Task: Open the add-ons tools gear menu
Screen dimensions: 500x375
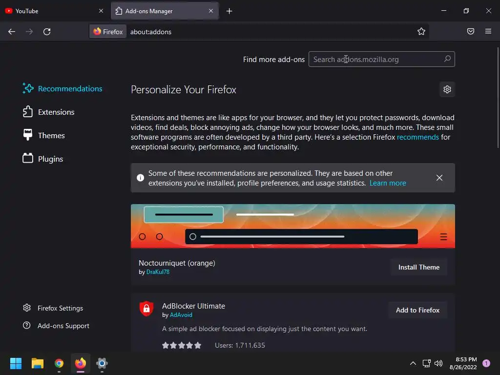Action: [x=447, y=89]
